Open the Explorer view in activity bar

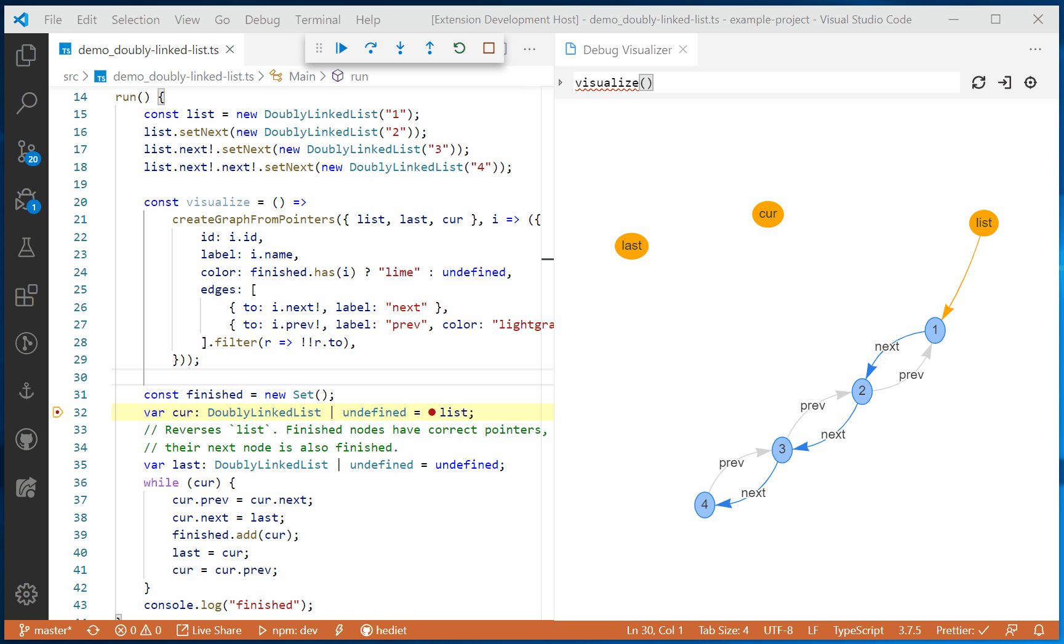(x=26, y=55)
